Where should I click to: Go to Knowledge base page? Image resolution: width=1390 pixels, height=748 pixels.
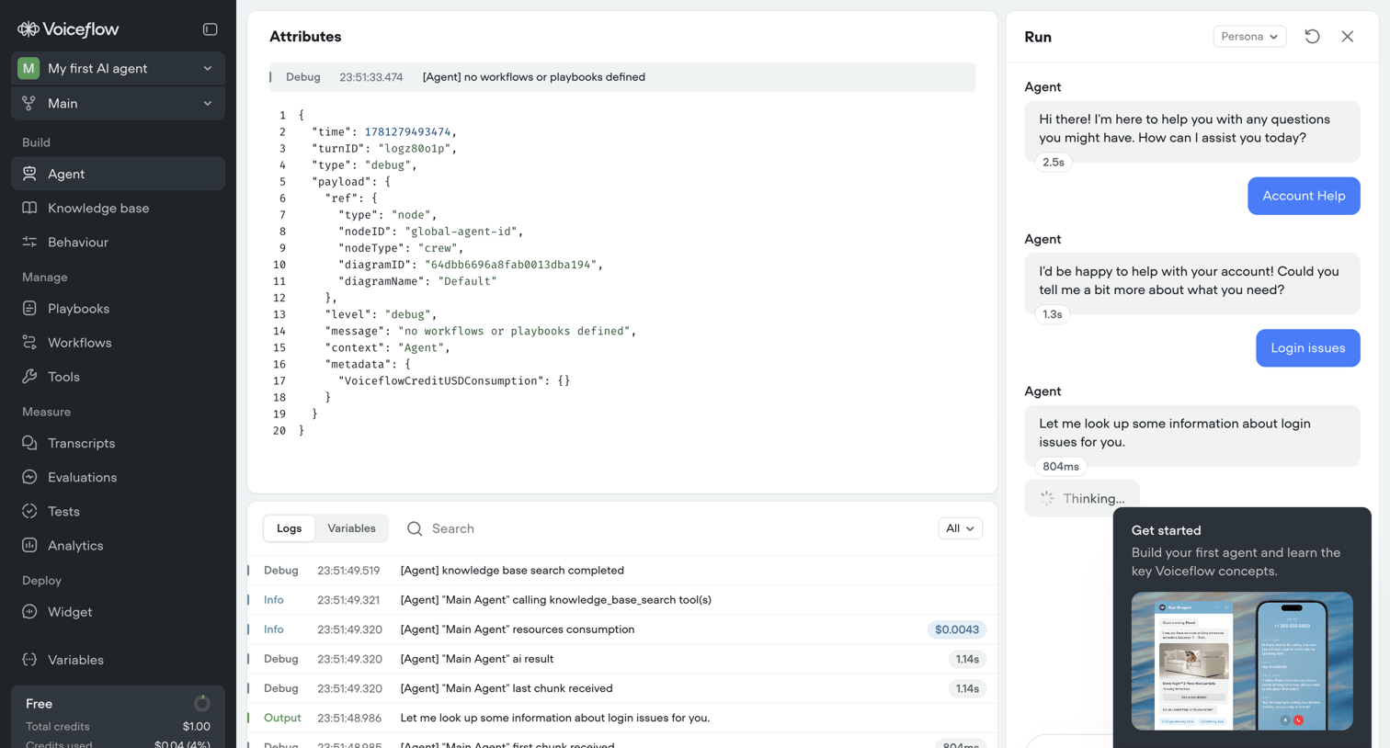click(x=98, y=208)
